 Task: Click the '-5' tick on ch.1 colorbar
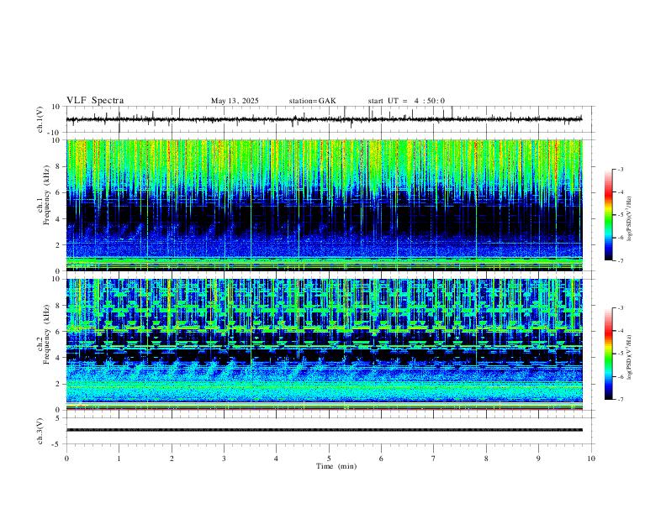point(621,215)
